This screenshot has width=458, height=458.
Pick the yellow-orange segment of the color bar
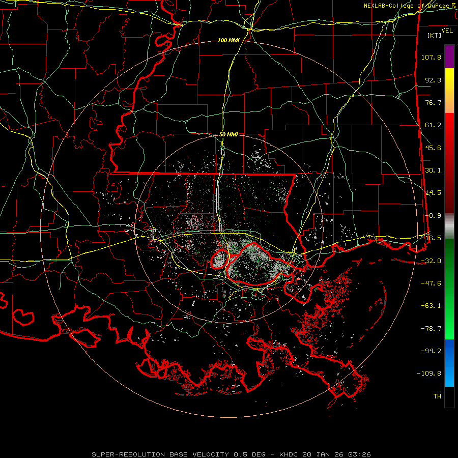[449, 91]
